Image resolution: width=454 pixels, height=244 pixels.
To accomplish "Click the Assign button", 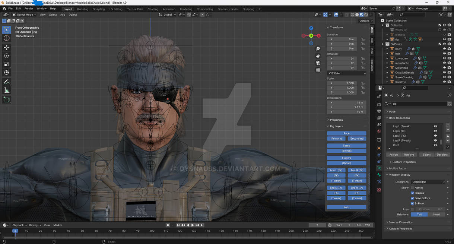I will [394, 155].
